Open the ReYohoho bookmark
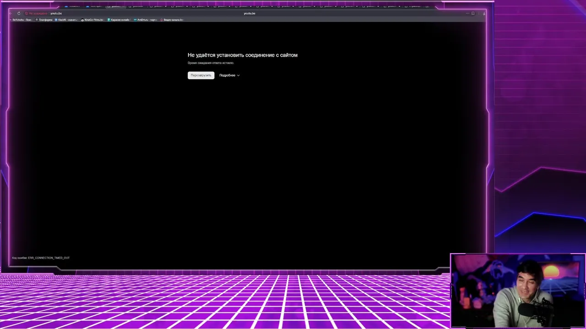 click(x=21, y=20)
